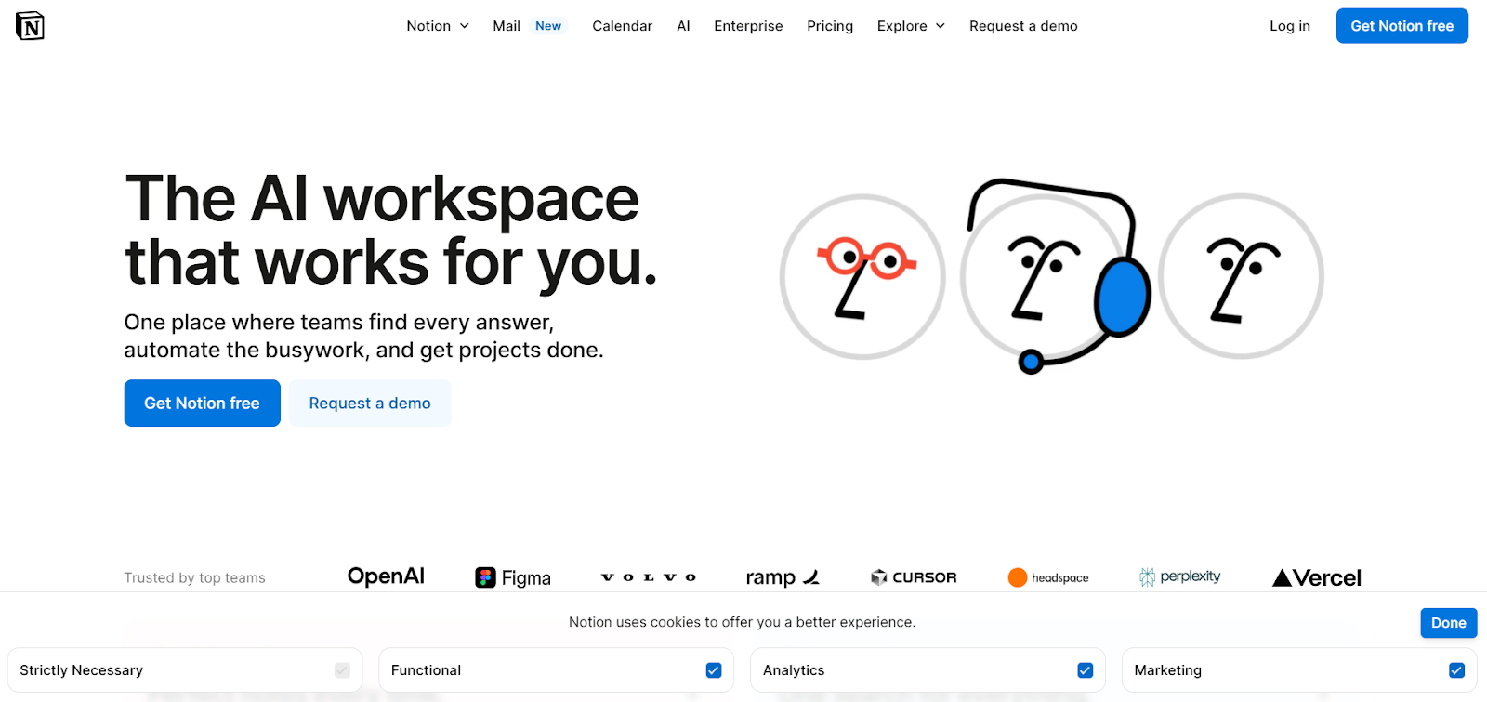1487x702 pixels.
Task: Click the face with red glasses illustration
Action: (862, 276)
